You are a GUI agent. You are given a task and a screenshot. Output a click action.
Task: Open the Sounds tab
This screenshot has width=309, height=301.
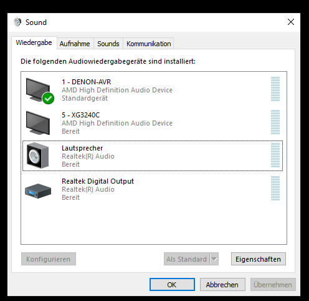click(x=108, y=44)
